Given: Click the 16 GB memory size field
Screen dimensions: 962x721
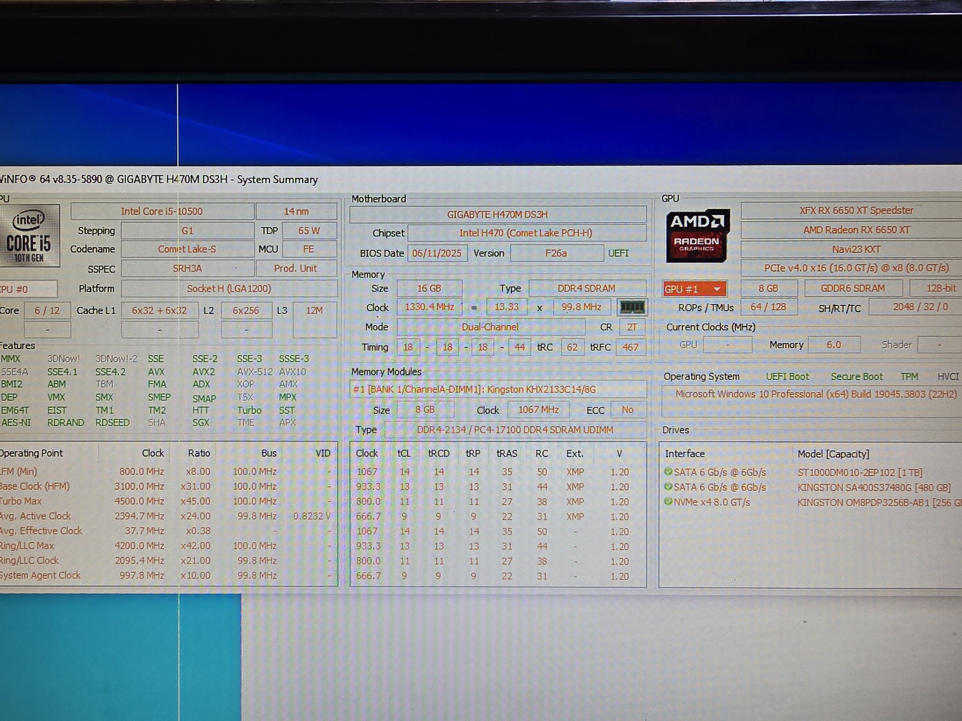Looking at the screenshot, I should point(429,288).
